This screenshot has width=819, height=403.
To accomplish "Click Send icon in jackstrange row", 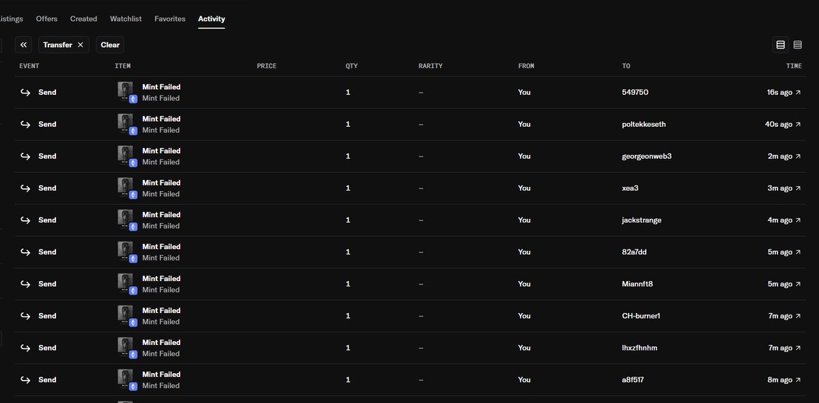I will pos(25,220).
